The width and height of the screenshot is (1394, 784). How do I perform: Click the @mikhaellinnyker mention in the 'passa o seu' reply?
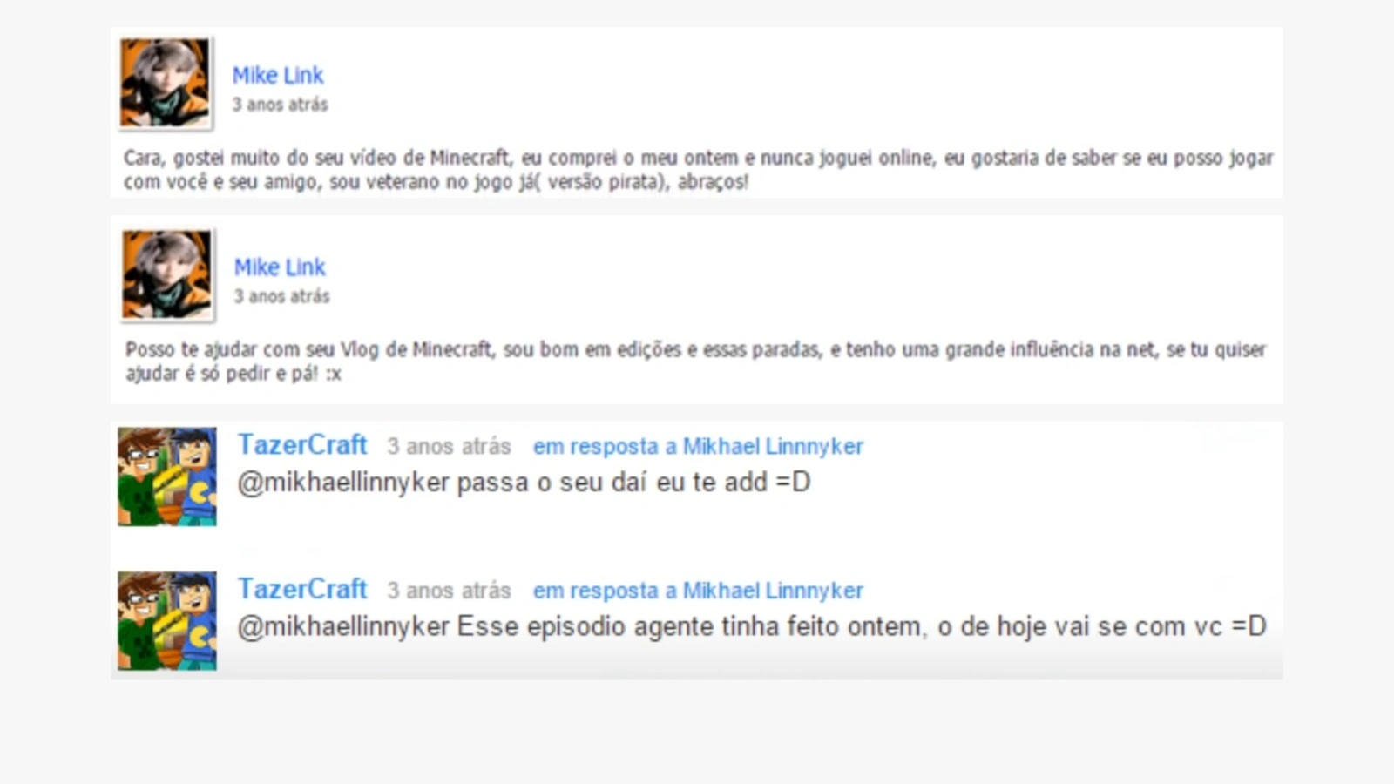click(x=343, y=483)
